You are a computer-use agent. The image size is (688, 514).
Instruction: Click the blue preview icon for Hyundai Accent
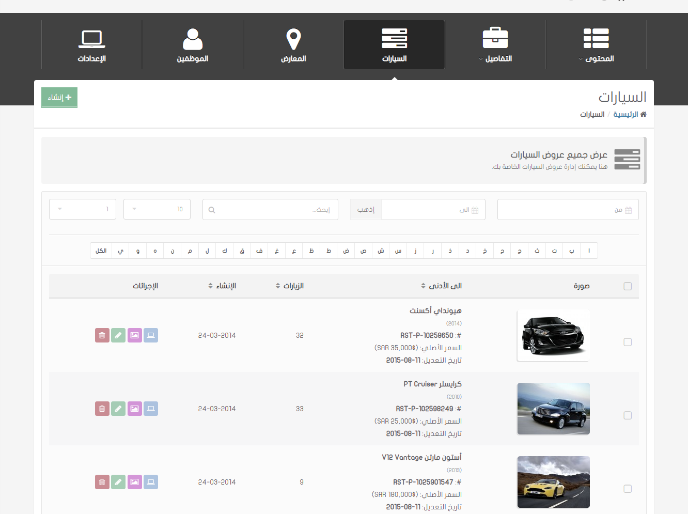tap(151, 335)
